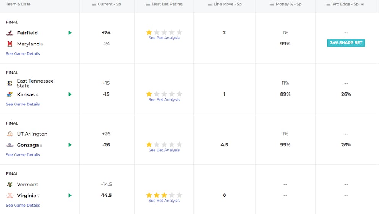Open See Game Details for Fairfield vs Maryland

tap(23, 53)
